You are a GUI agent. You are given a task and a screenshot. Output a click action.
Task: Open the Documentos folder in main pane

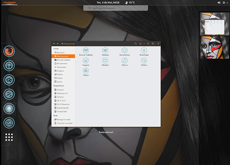[x=125, y=52]
